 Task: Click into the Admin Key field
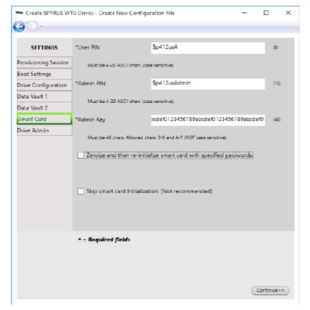click(208, 120)
